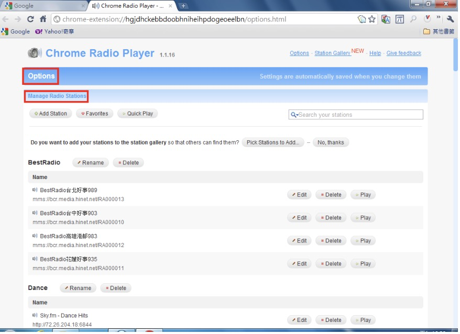
Task: Close the Chrome Radio Player tab
Action: click(170, 6)
